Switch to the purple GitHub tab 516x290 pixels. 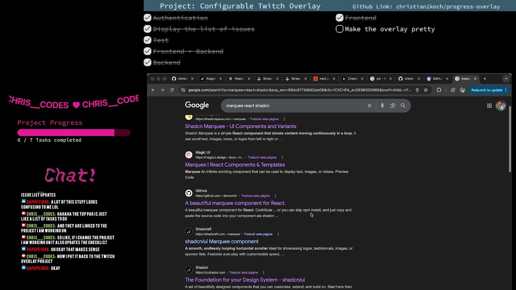[x=437, y=79]
